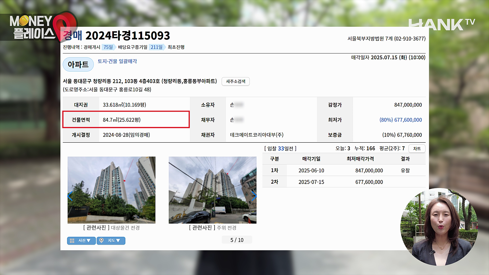
Task: Click the 1차 row date 2025-06-10
Action: [x=311, y=170]
